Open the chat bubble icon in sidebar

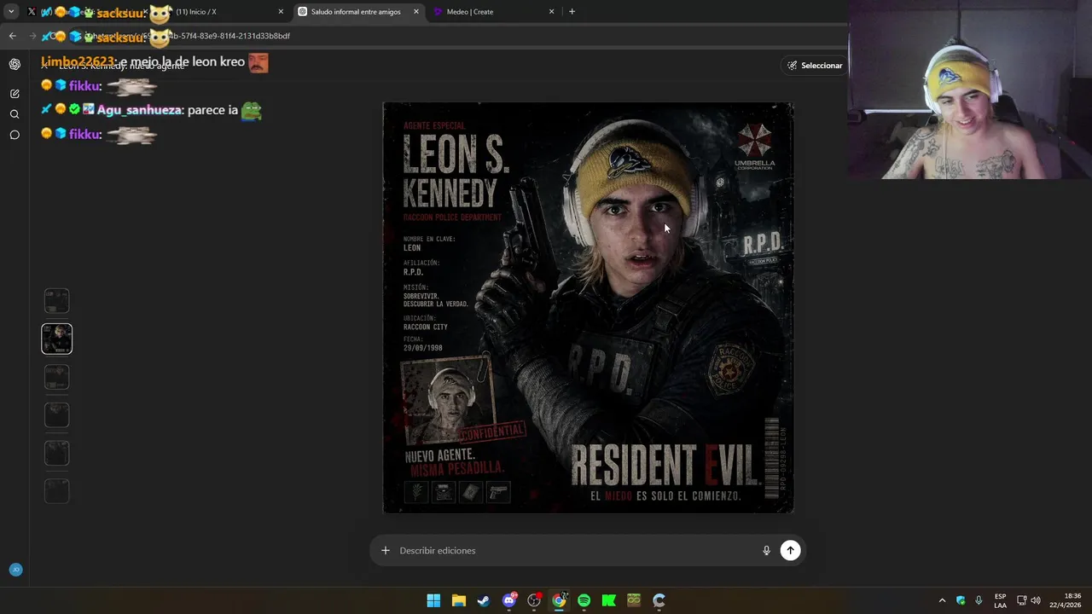click(15, 135)
